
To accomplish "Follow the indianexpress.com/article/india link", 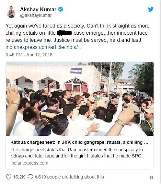I will tap(44, 47).
